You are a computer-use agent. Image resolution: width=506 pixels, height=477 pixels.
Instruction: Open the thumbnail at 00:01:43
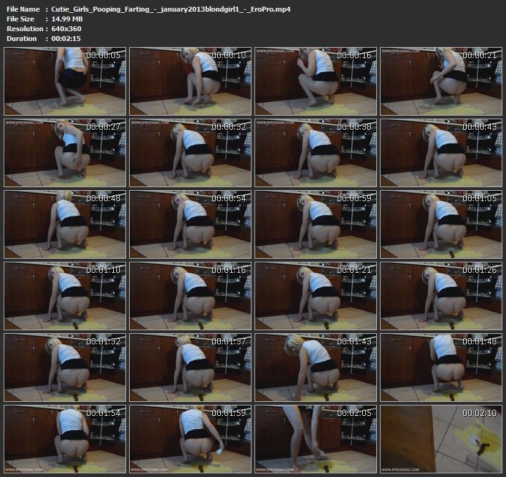pos(315,367)
